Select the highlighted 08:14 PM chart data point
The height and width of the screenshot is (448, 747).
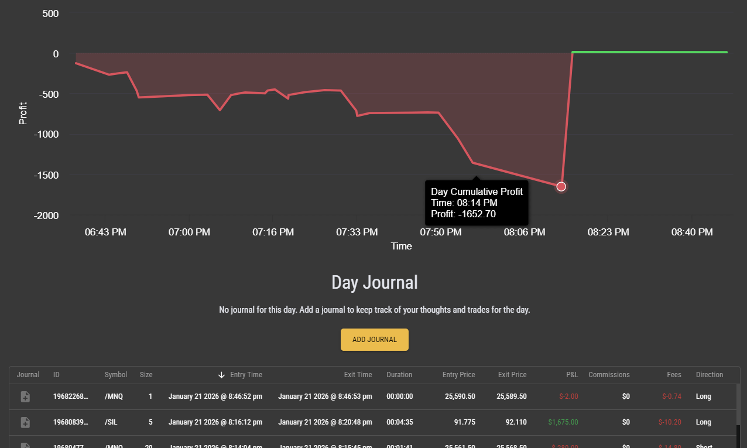click(x=561, y=187)
